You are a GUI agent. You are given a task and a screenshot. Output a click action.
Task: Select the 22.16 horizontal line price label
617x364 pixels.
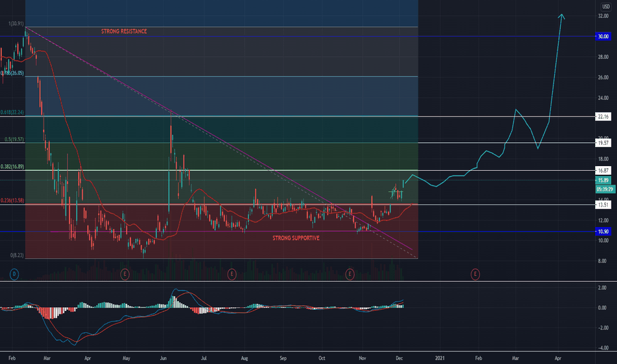[603, 116]
